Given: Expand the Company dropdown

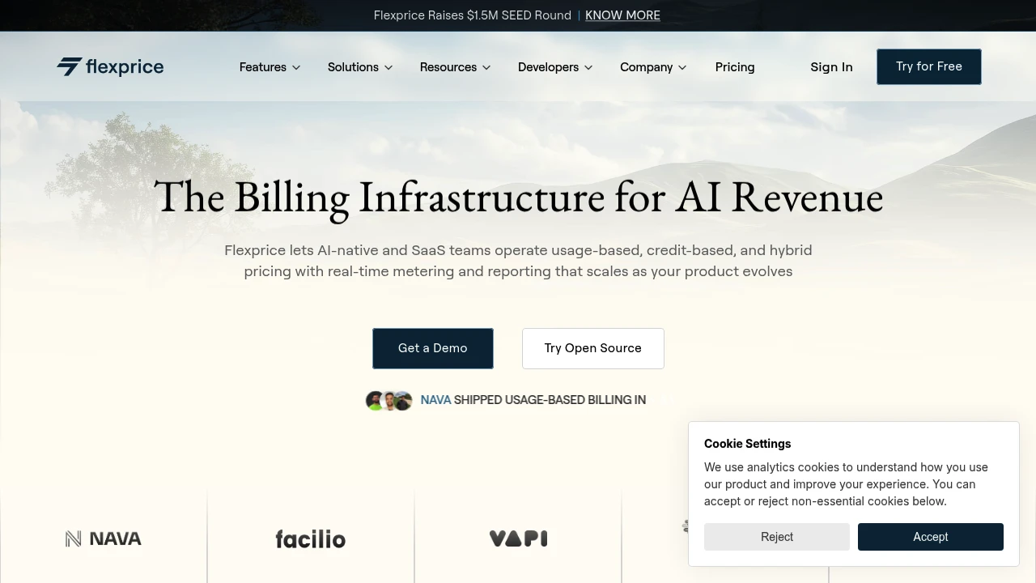Looking at the screenshot, I should (653, 67).
